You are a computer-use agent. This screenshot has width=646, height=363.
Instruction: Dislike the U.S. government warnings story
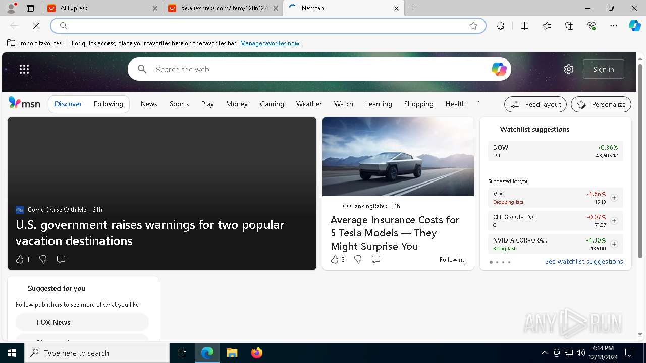point(43,259)
